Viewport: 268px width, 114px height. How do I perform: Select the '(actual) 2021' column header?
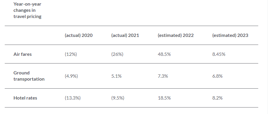coord(125,35)
